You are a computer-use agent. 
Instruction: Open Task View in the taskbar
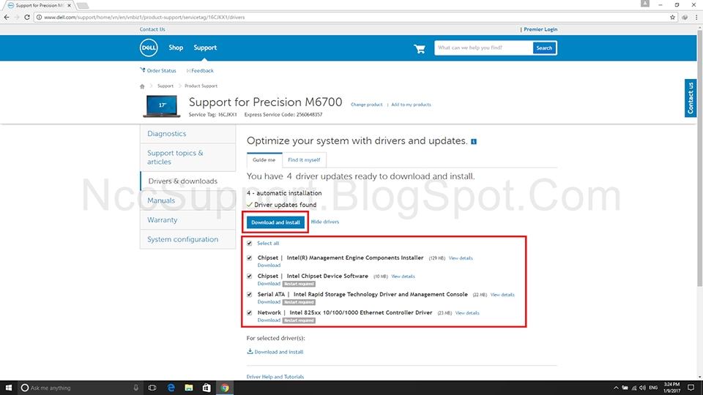point(152,388)
